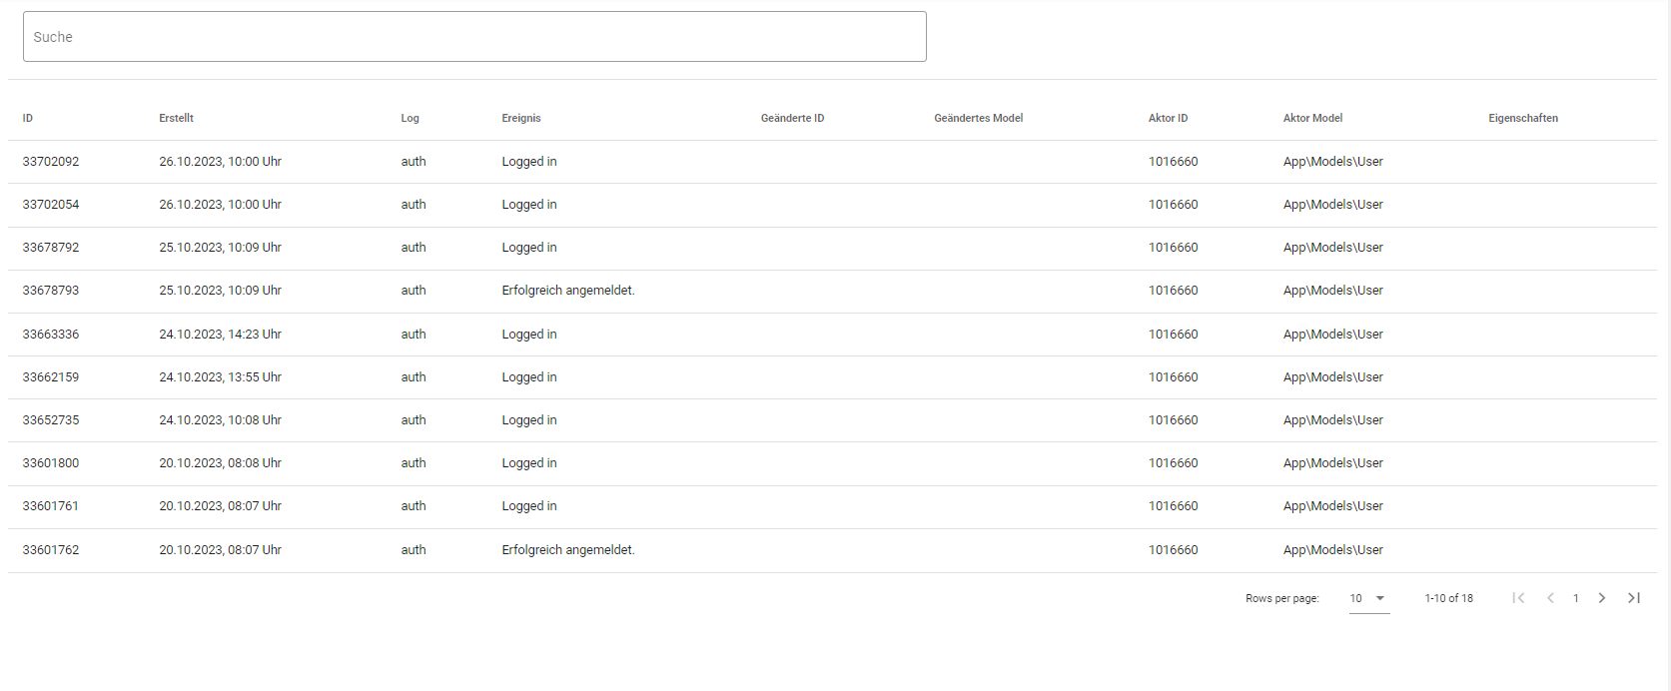
Task: Go to the next page arrow
Action: (1602, 598)
